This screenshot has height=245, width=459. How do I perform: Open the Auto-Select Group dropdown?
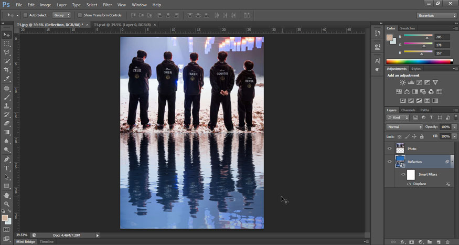tap(61, 15)
